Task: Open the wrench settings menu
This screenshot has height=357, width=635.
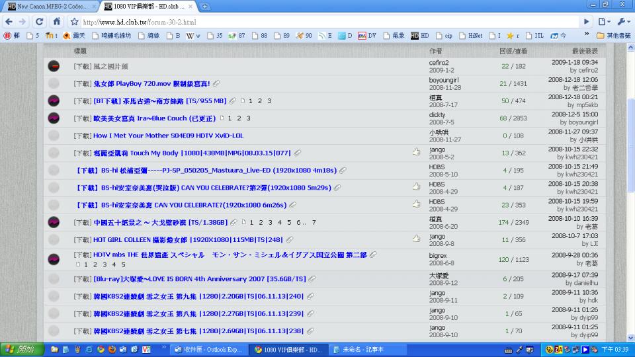Action: 622,21
